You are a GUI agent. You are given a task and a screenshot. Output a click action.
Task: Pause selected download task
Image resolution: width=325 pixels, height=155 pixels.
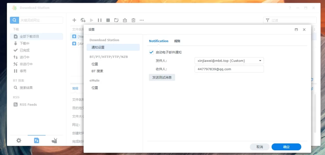pyautogui.click(x=100, y=20)
